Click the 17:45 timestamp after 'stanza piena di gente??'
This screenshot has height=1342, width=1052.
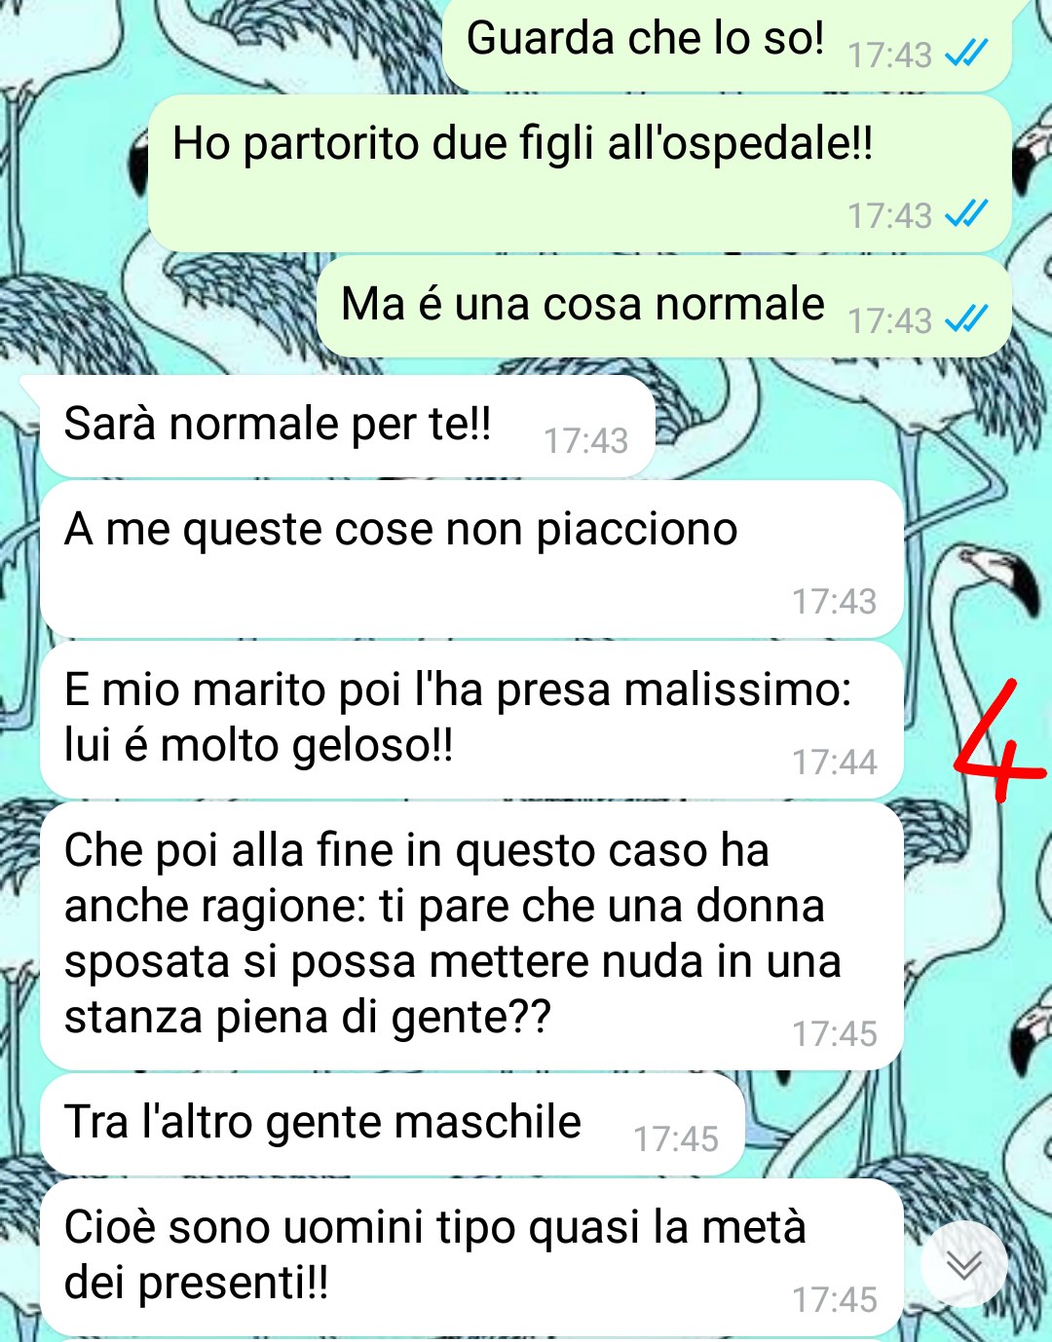(834, 1032)
